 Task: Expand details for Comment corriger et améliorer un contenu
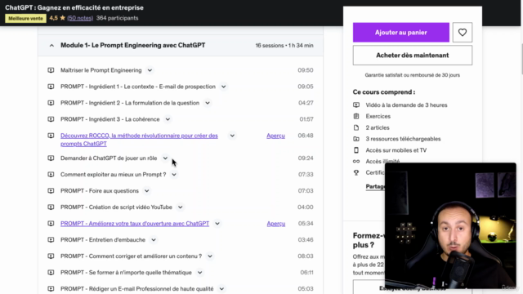210,256
